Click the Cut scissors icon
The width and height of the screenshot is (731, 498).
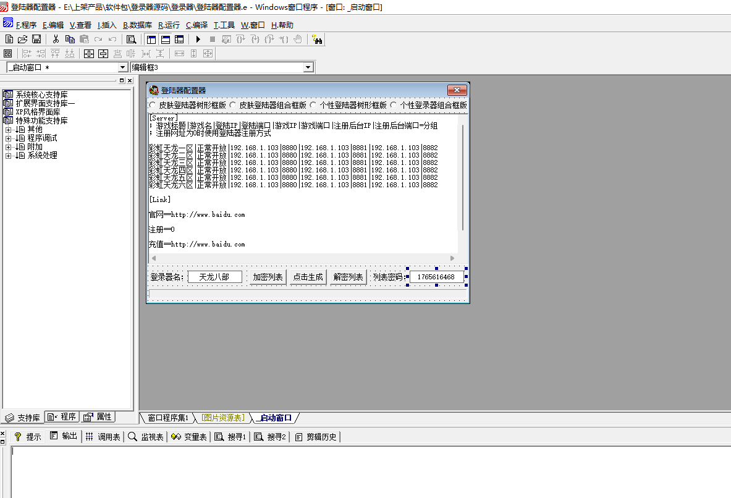click(56, 39)
